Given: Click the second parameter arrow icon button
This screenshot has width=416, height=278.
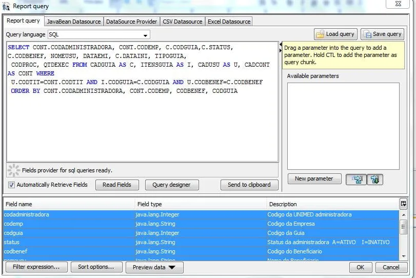Looking at the screenshot, I should point(375,180).
